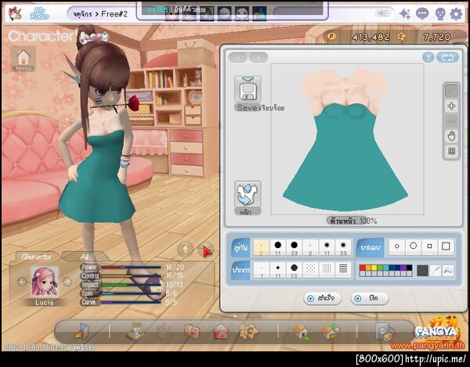Select the large square eraser
Screen dimensions: 470x367
click(x=446, y=246)
